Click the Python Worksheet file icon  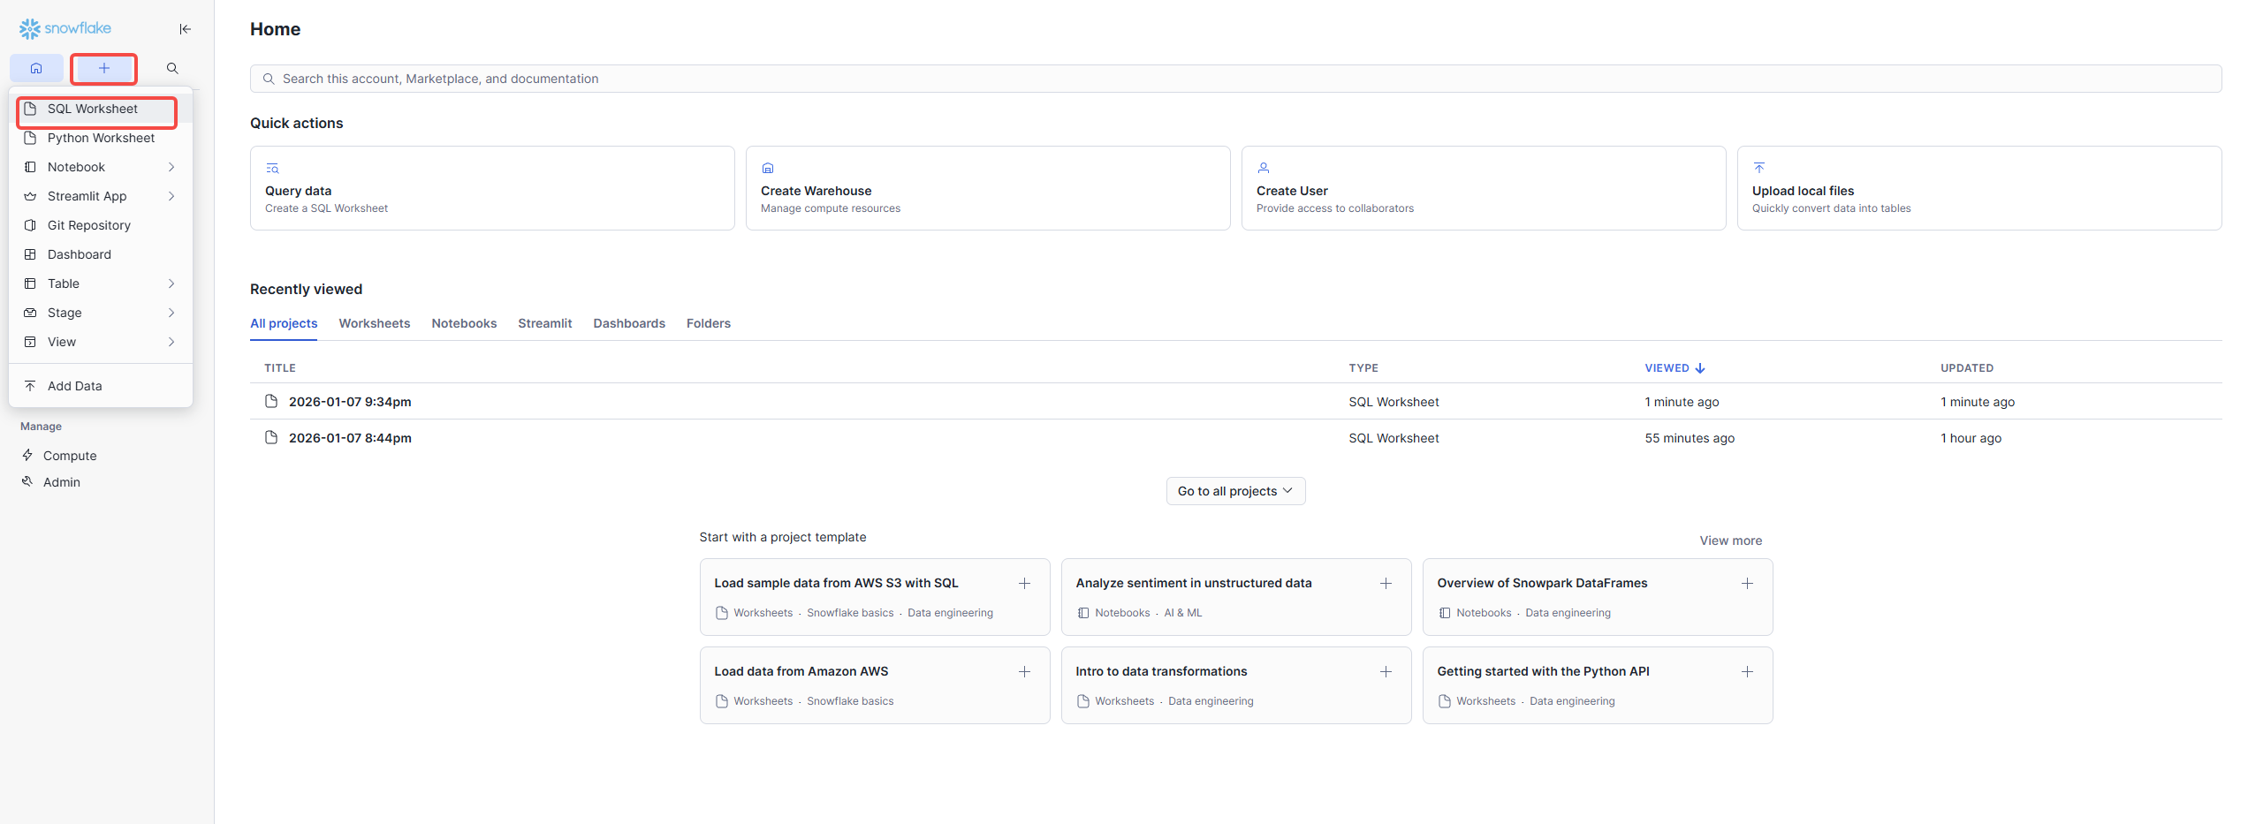pyautogui.click(x=30, y=138)
